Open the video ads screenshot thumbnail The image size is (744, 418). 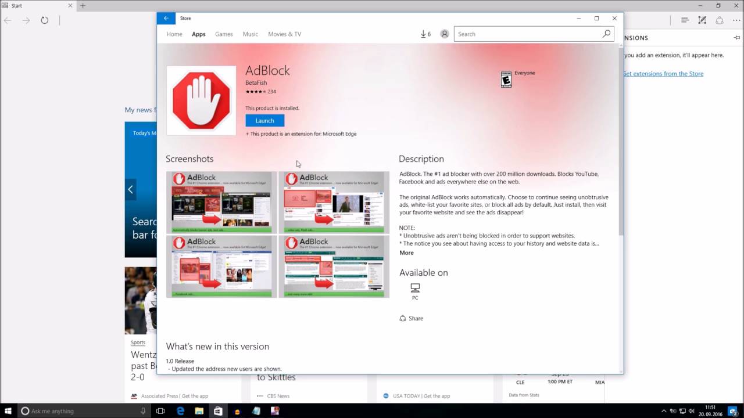click(334, 202)
